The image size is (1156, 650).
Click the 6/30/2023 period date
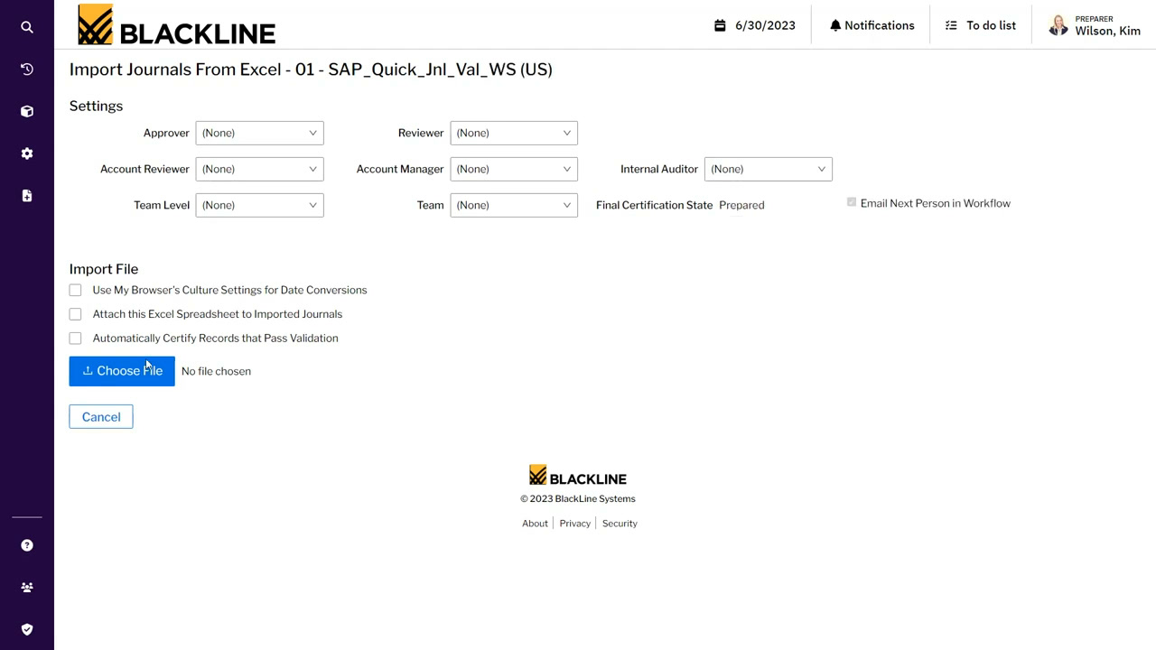tap(765, 25)
